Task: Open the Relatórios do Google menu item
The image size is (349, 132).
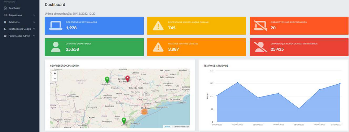Action: pyautogui.click(x=20, y=29)
